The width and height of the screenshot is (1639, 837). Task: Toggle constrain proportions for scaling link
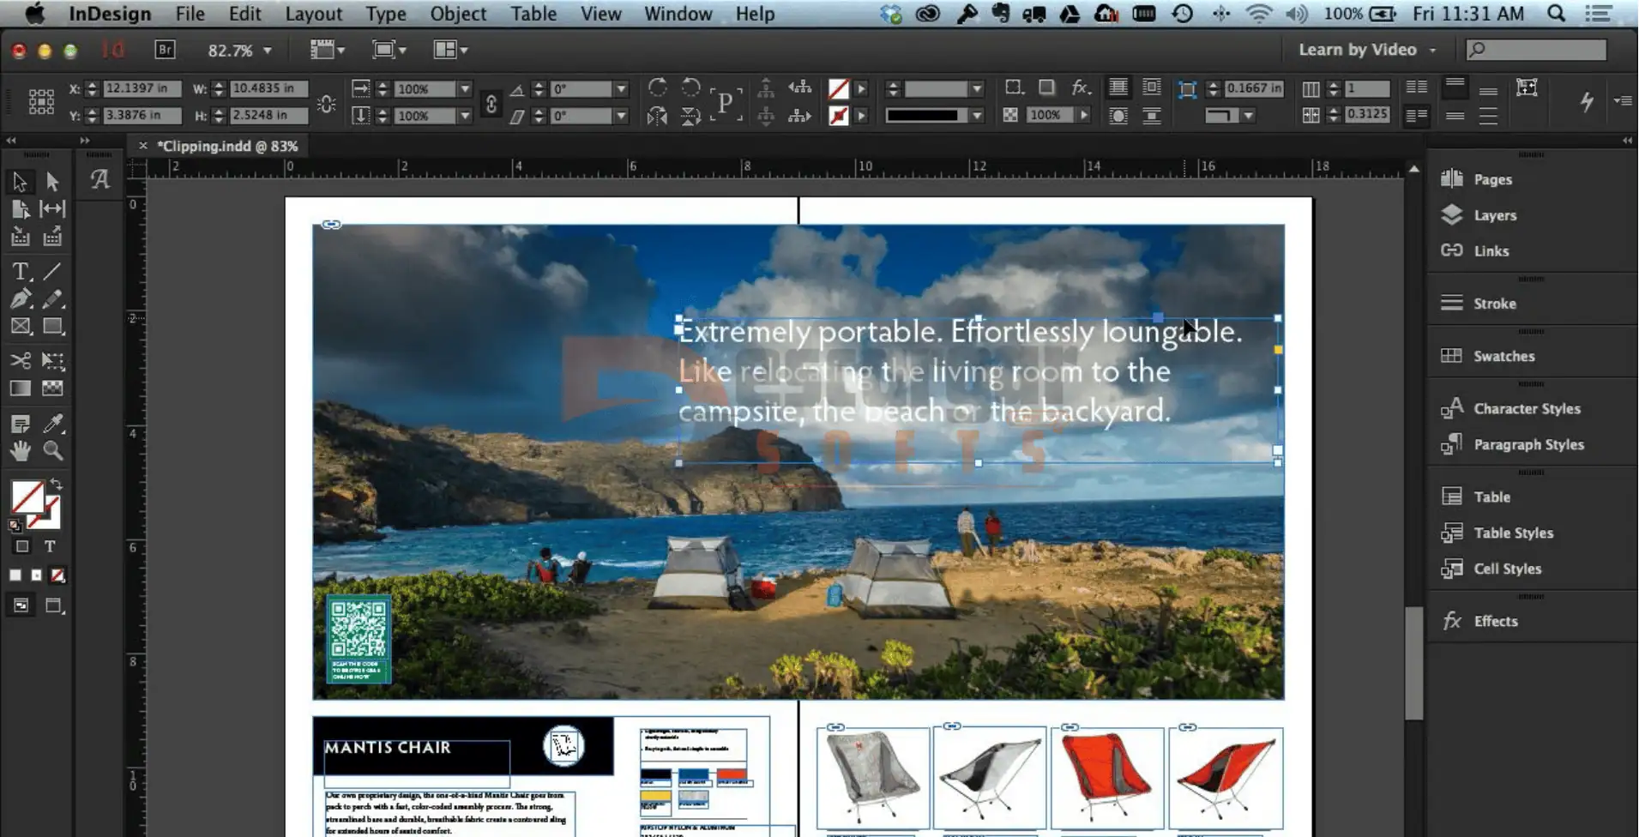491,103
